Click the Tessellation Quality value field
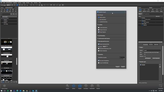The width and height of the screenshot is (164, 92). tap(122, 57)
